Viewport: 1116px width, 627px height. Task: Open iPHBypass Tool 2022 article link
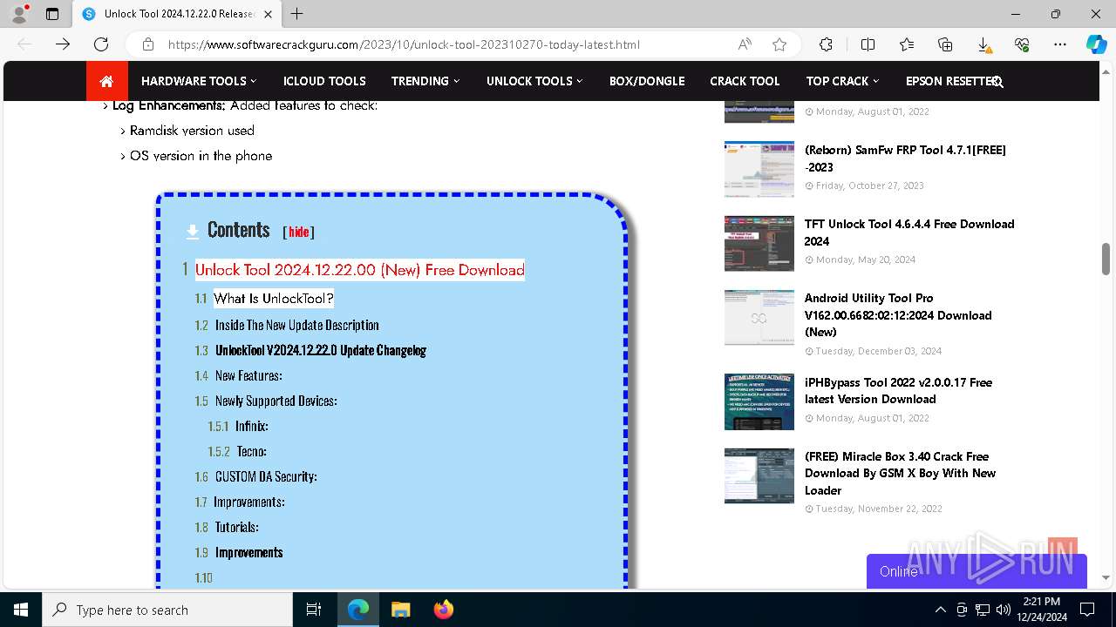click(x=898, y=390)
